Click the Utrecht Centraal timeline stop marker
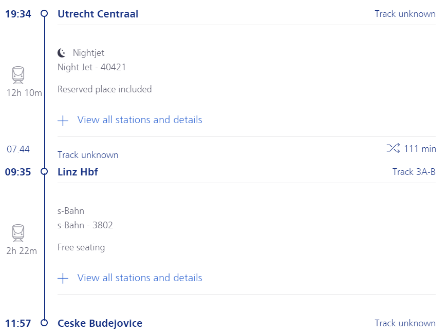The height and width of the screenshot is (335, 448). tap(44, 14)
